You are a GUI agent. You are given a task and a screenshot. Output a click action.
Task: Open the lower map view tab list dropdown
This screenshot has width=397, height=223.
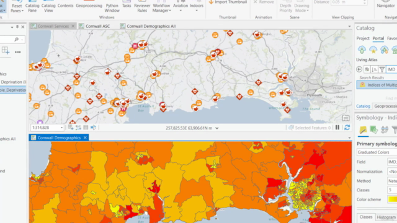click(x=349, y=138)
